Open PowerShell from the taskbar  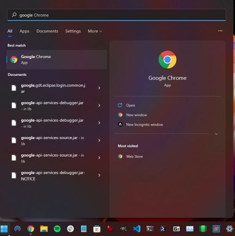point(163,229)
